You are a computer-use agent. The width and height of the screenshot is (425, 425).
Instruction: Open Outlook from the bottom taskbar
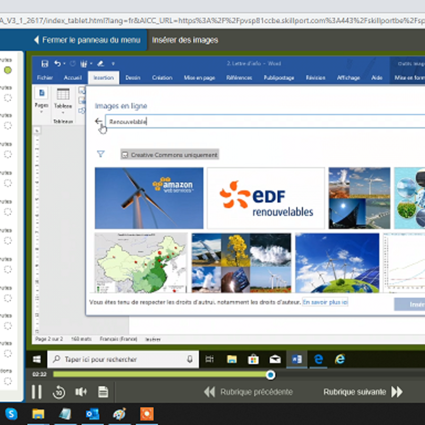click(92, 414)
